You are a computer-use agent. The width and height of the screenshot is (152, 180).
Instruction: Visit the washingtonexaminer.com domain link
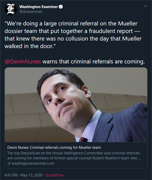click(32, 163)
